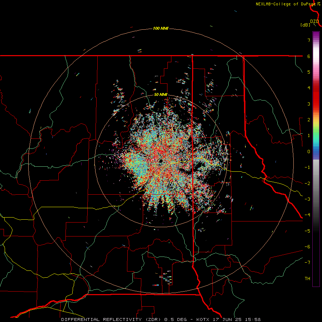Viewport: 322px width, 322px height.
Task: Click the 2 dB scale label
Action: coord(309,120)
